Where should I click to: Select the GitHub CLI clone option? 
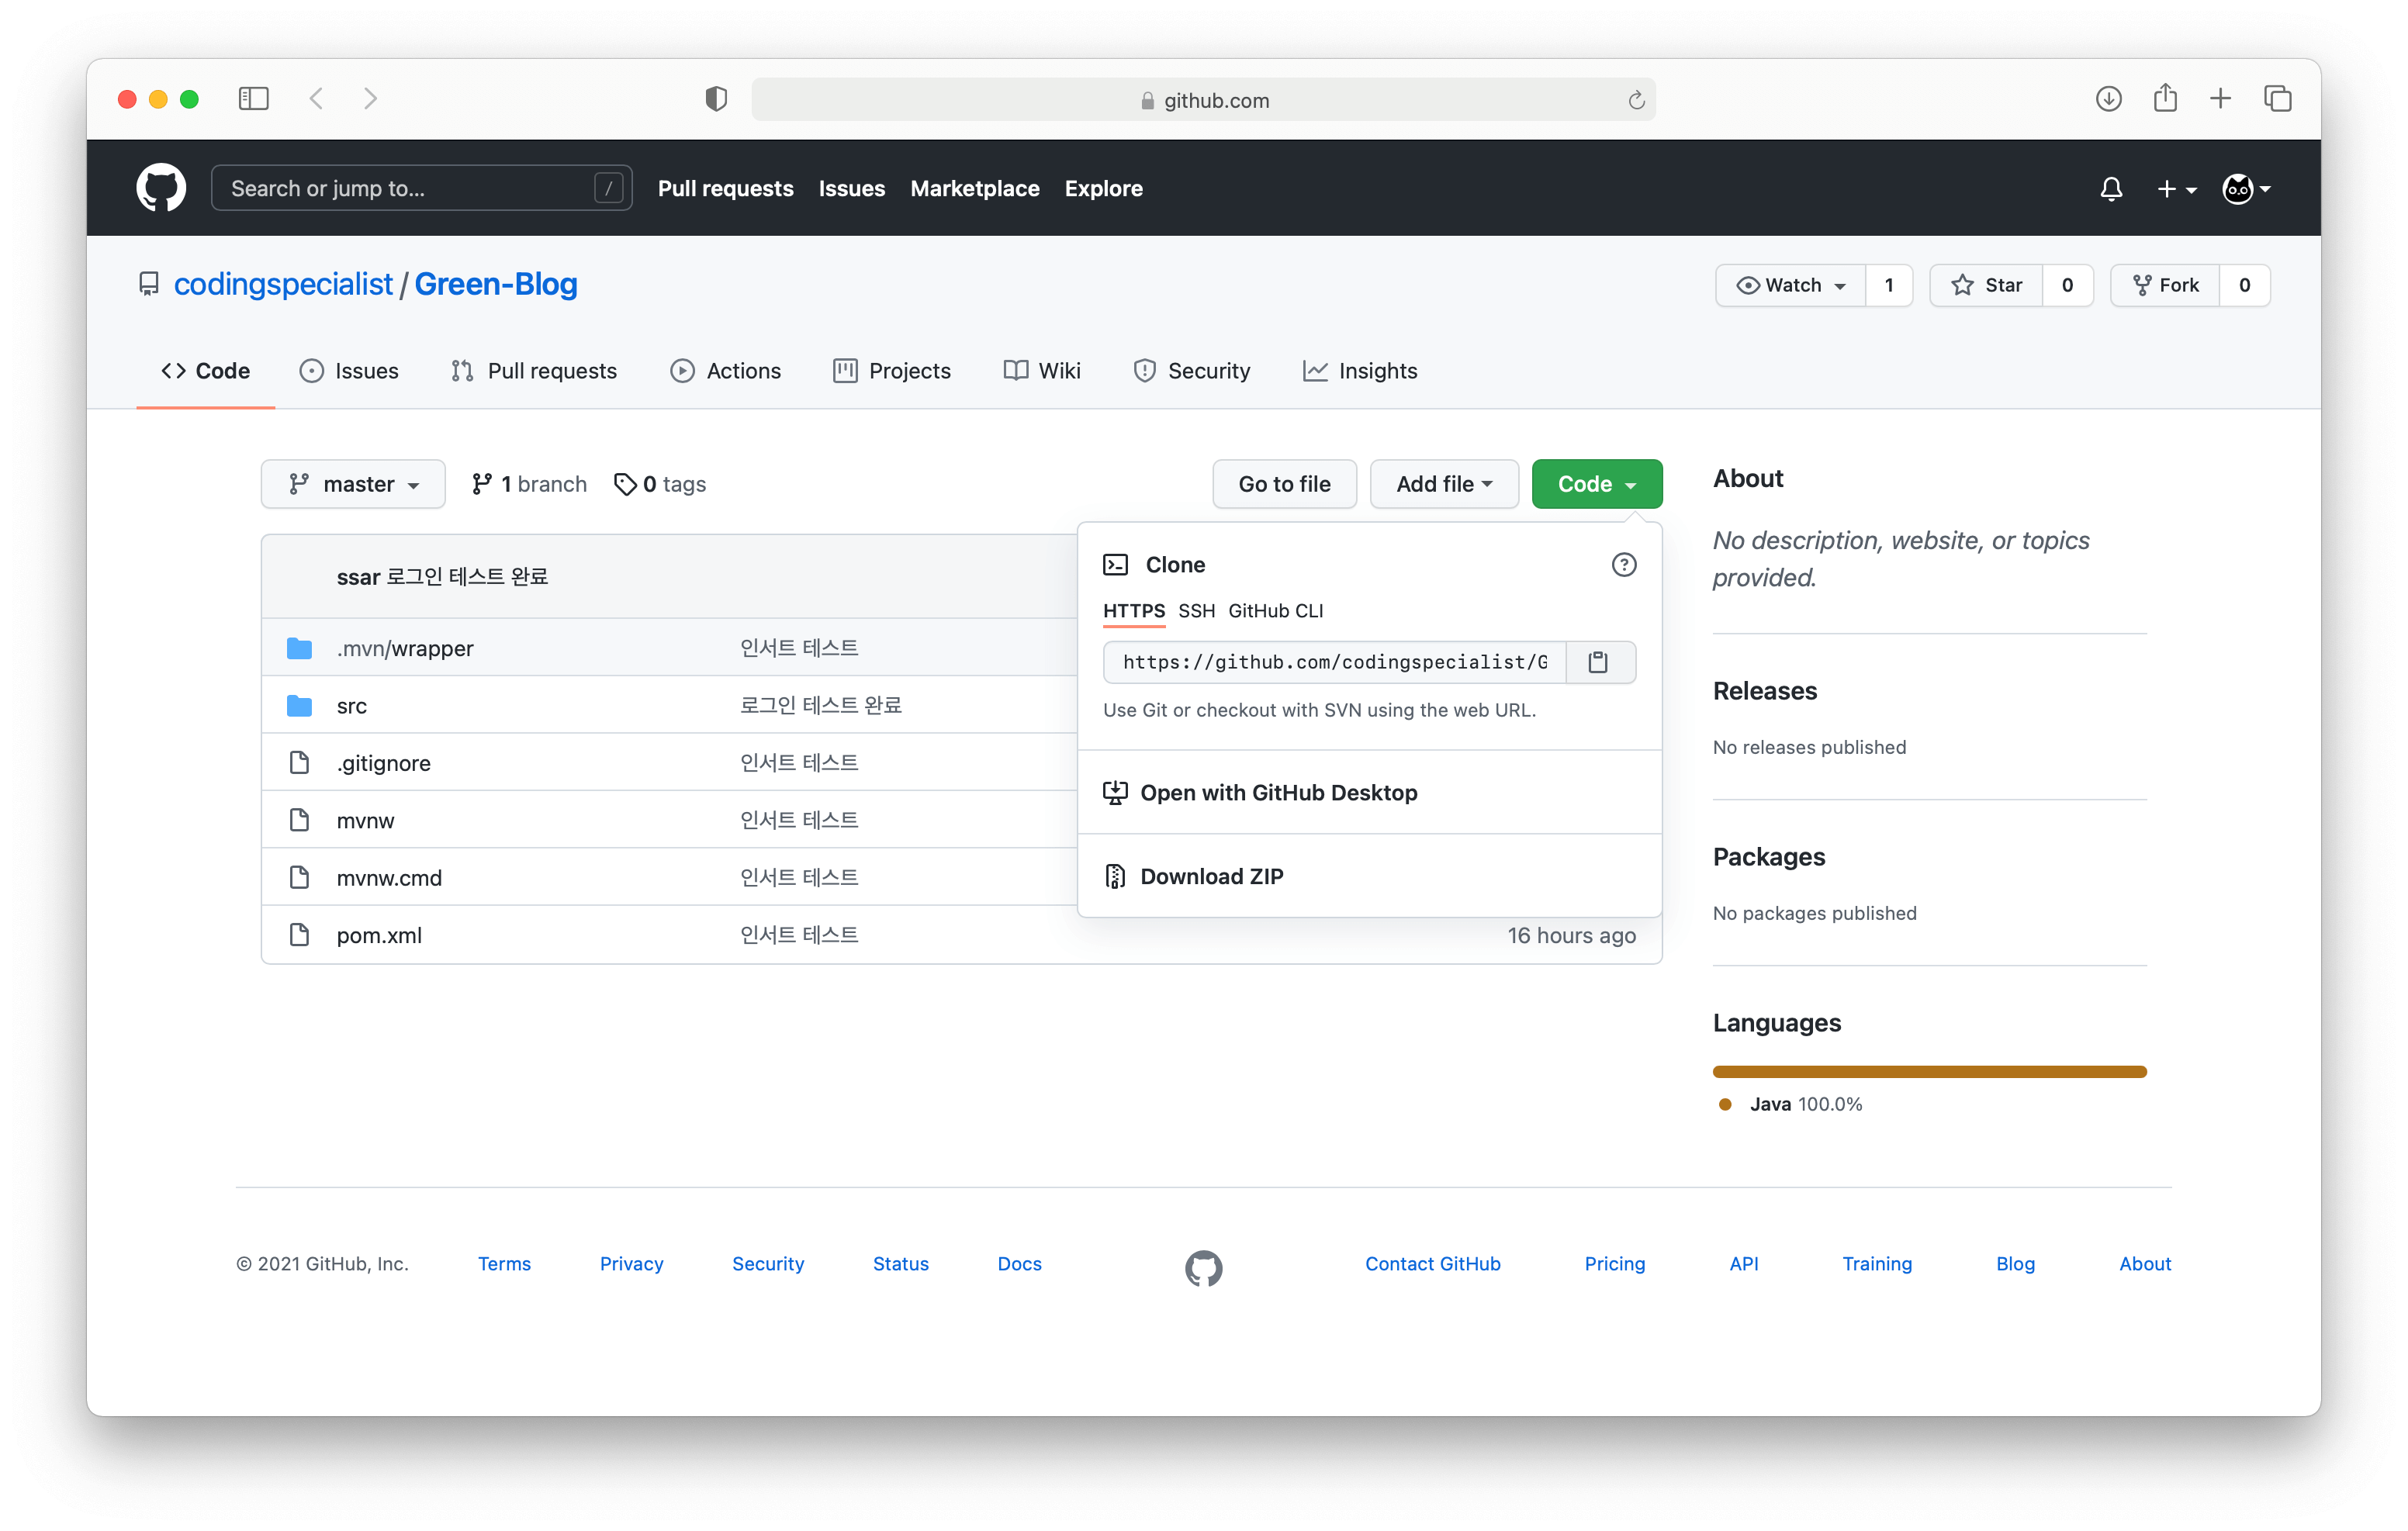[x=1275, y=611]
